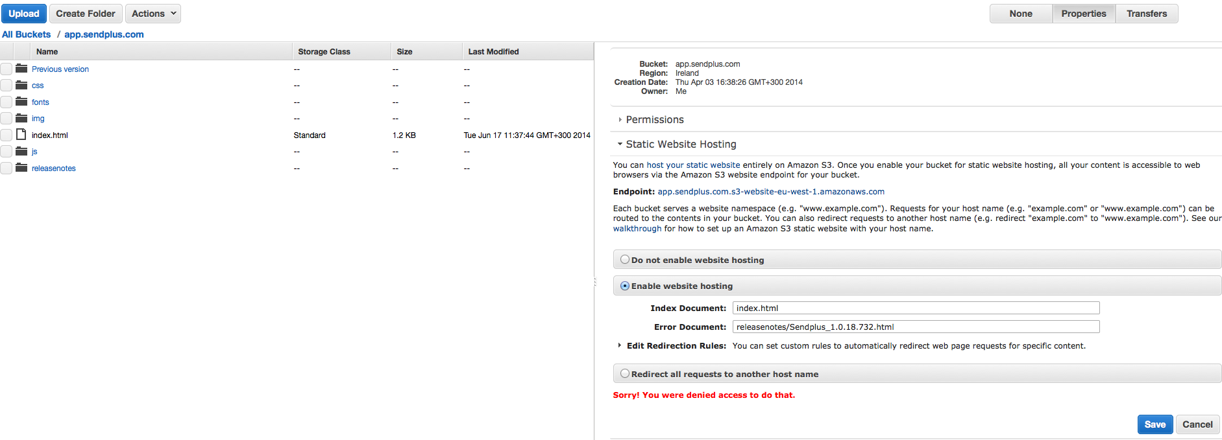Sort by Last Modified column header
1222x440 pixels.
(x=528, y=52)
